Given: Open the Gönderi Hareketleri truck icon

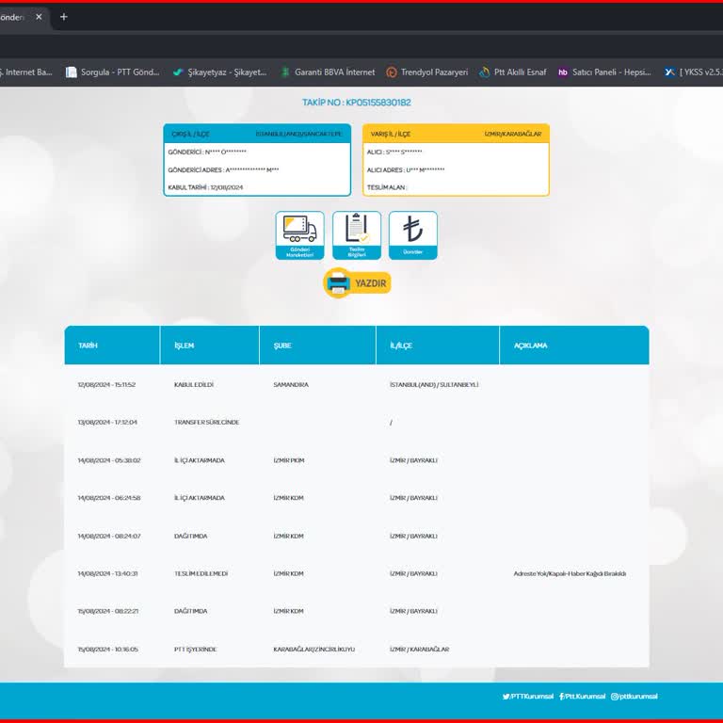Looking at the screenshot, I should click(x=299, y=235).
